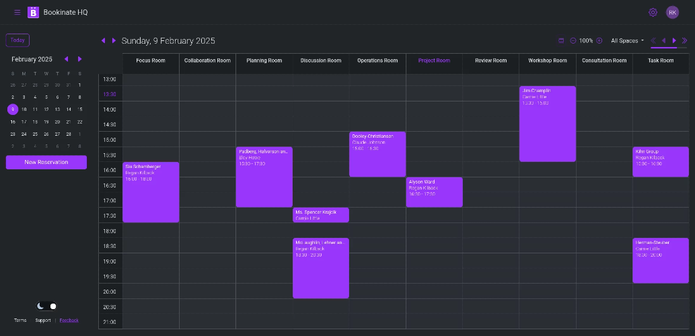695x336 pixels.
Task: Open the Padberg, Halvorson reservation
Action: pyautogui.click(x=264, y=177)
